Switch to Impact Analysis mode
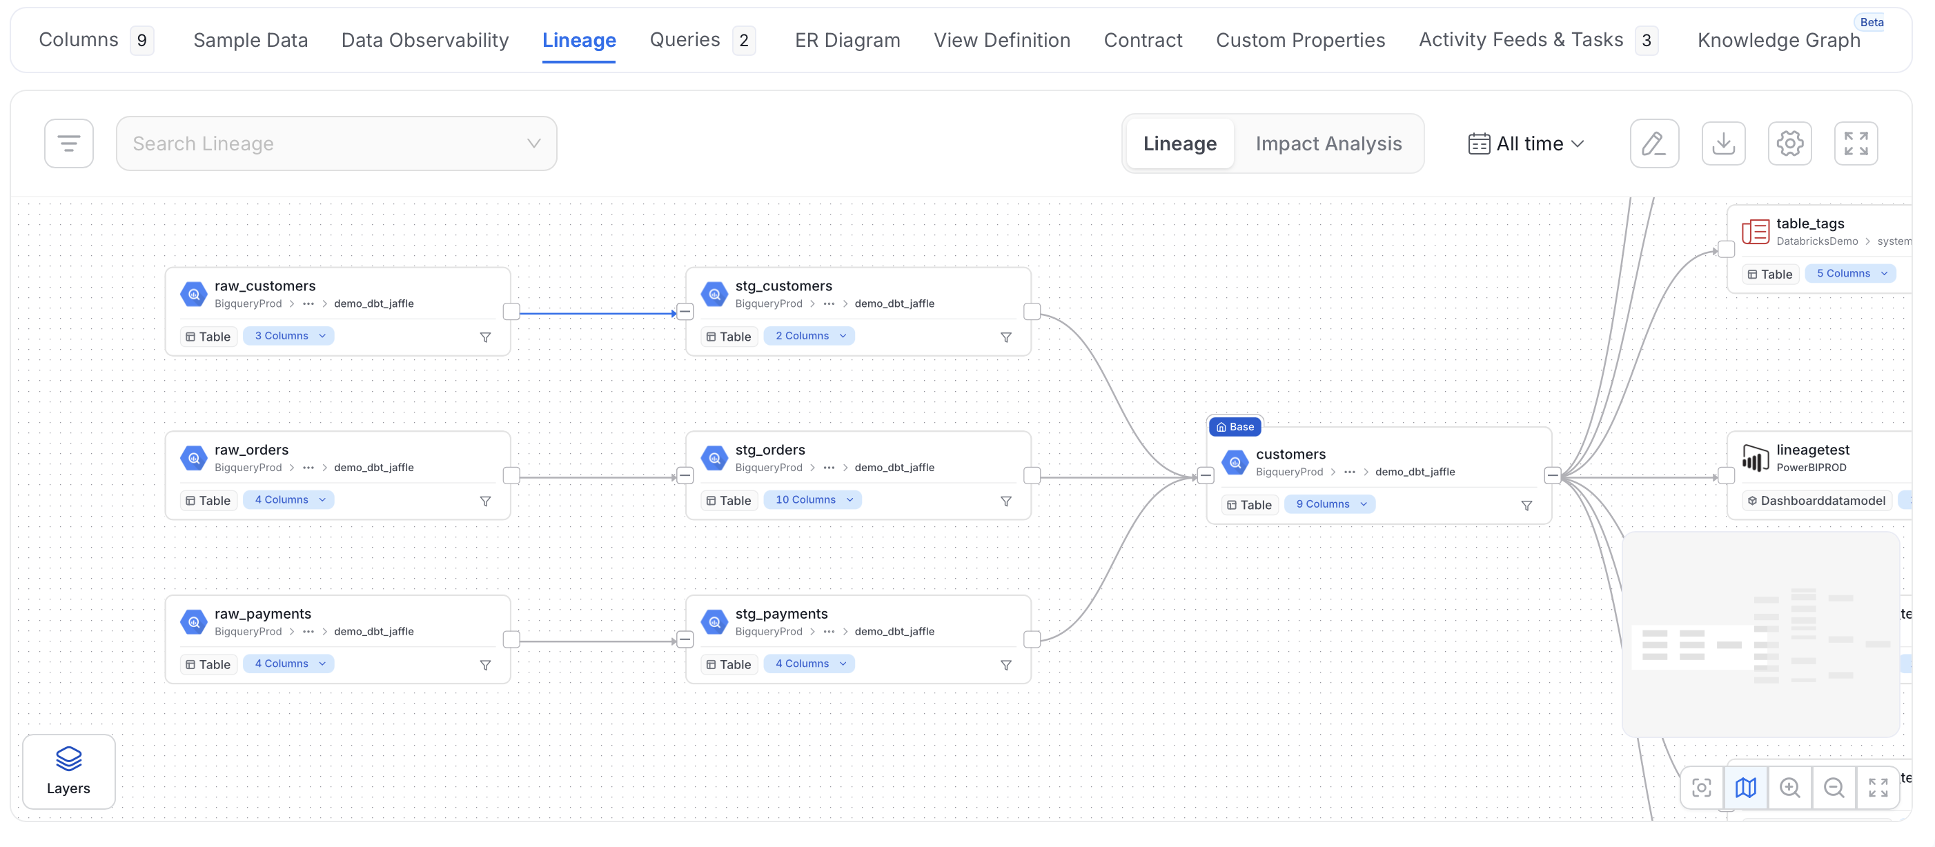The image size is (1935, 847). coord(1329,143)
